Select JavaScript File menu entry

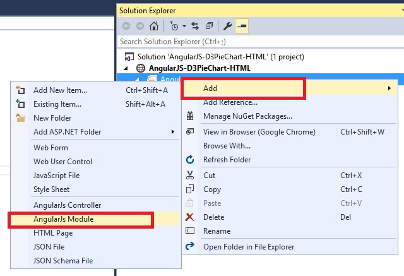(56, 176)
